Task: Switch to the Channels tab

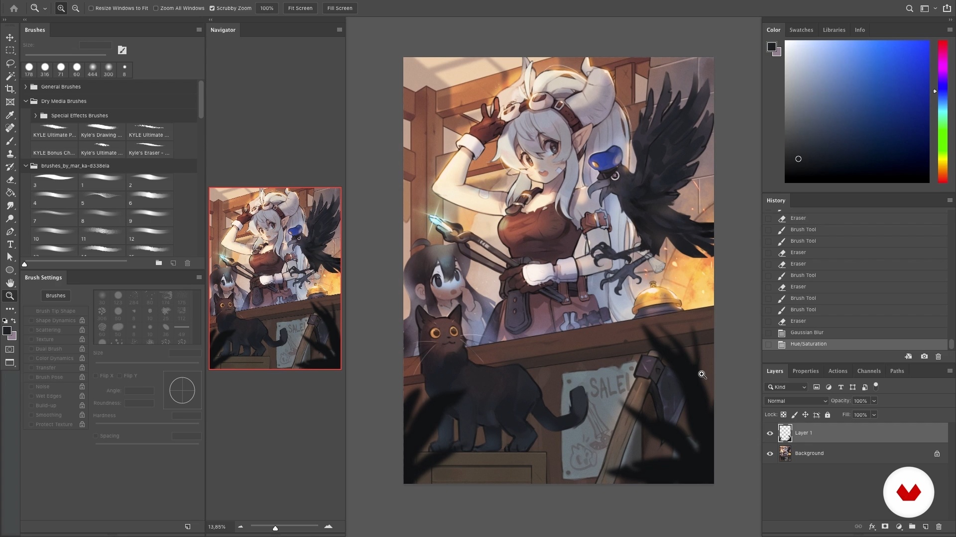Action: (869, 371)
